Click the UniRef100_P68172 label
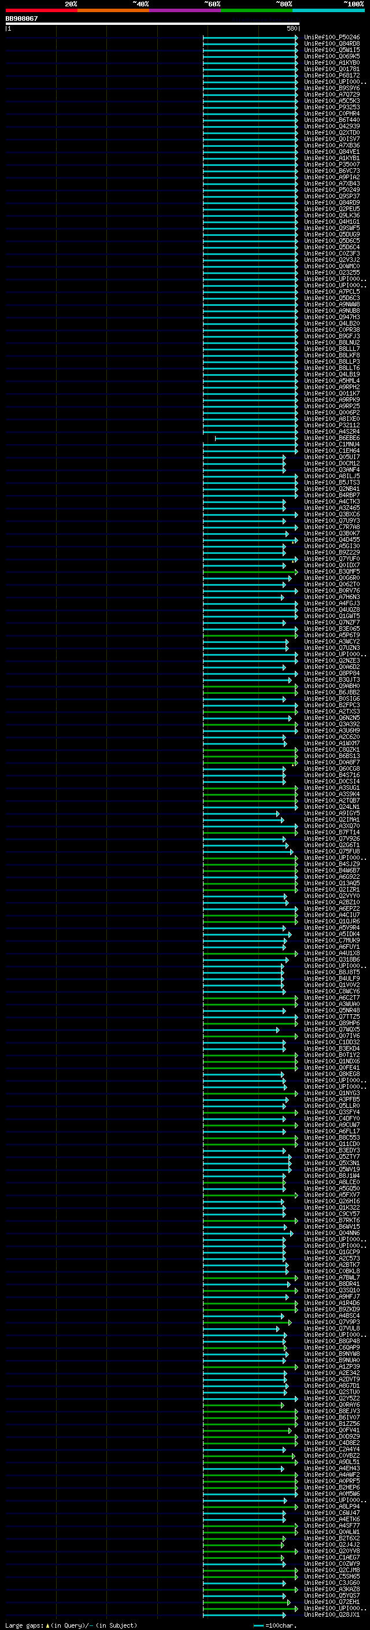This screenshot has width=370, height=1630. tap(332, 75)
